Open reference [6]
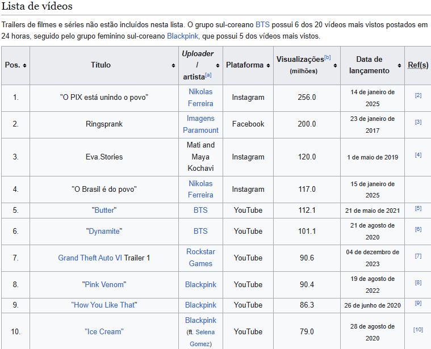The height and width of the screenshot is (349, 431). pos(418,229)
